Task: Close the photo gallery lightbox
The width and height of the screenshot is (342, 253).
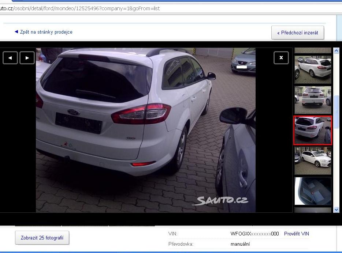Action: tap(281, 58)
